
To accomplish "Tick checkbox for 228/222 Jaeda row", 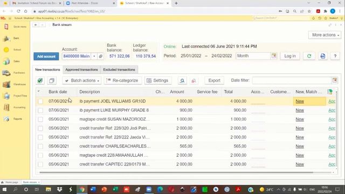I will point(40,137).
